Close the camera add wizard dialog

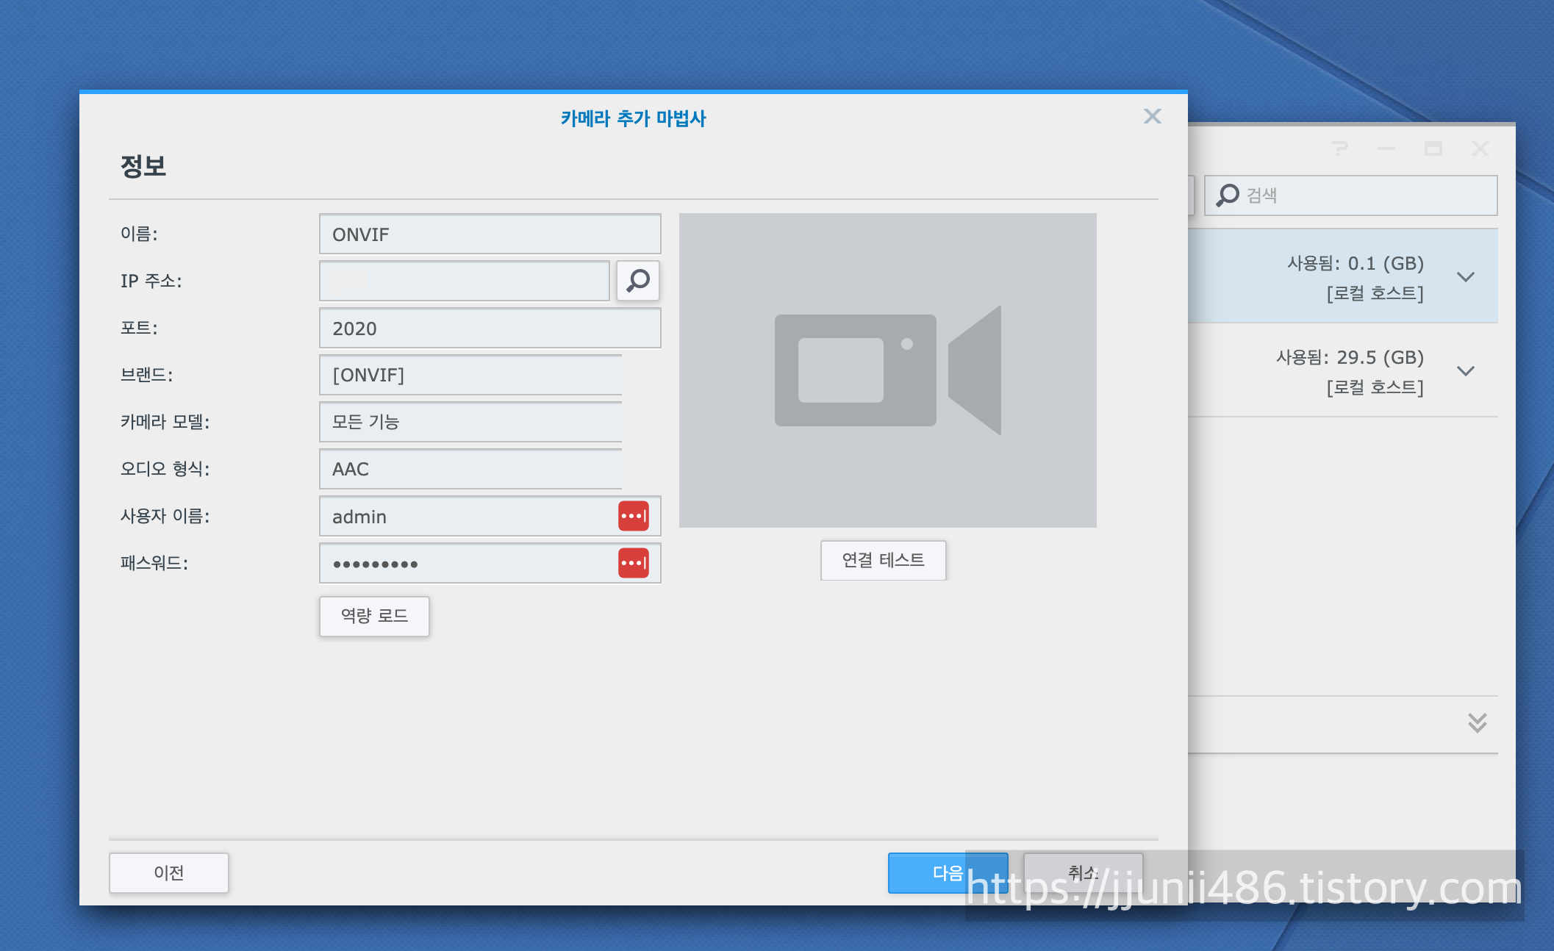coord(1152,116)
